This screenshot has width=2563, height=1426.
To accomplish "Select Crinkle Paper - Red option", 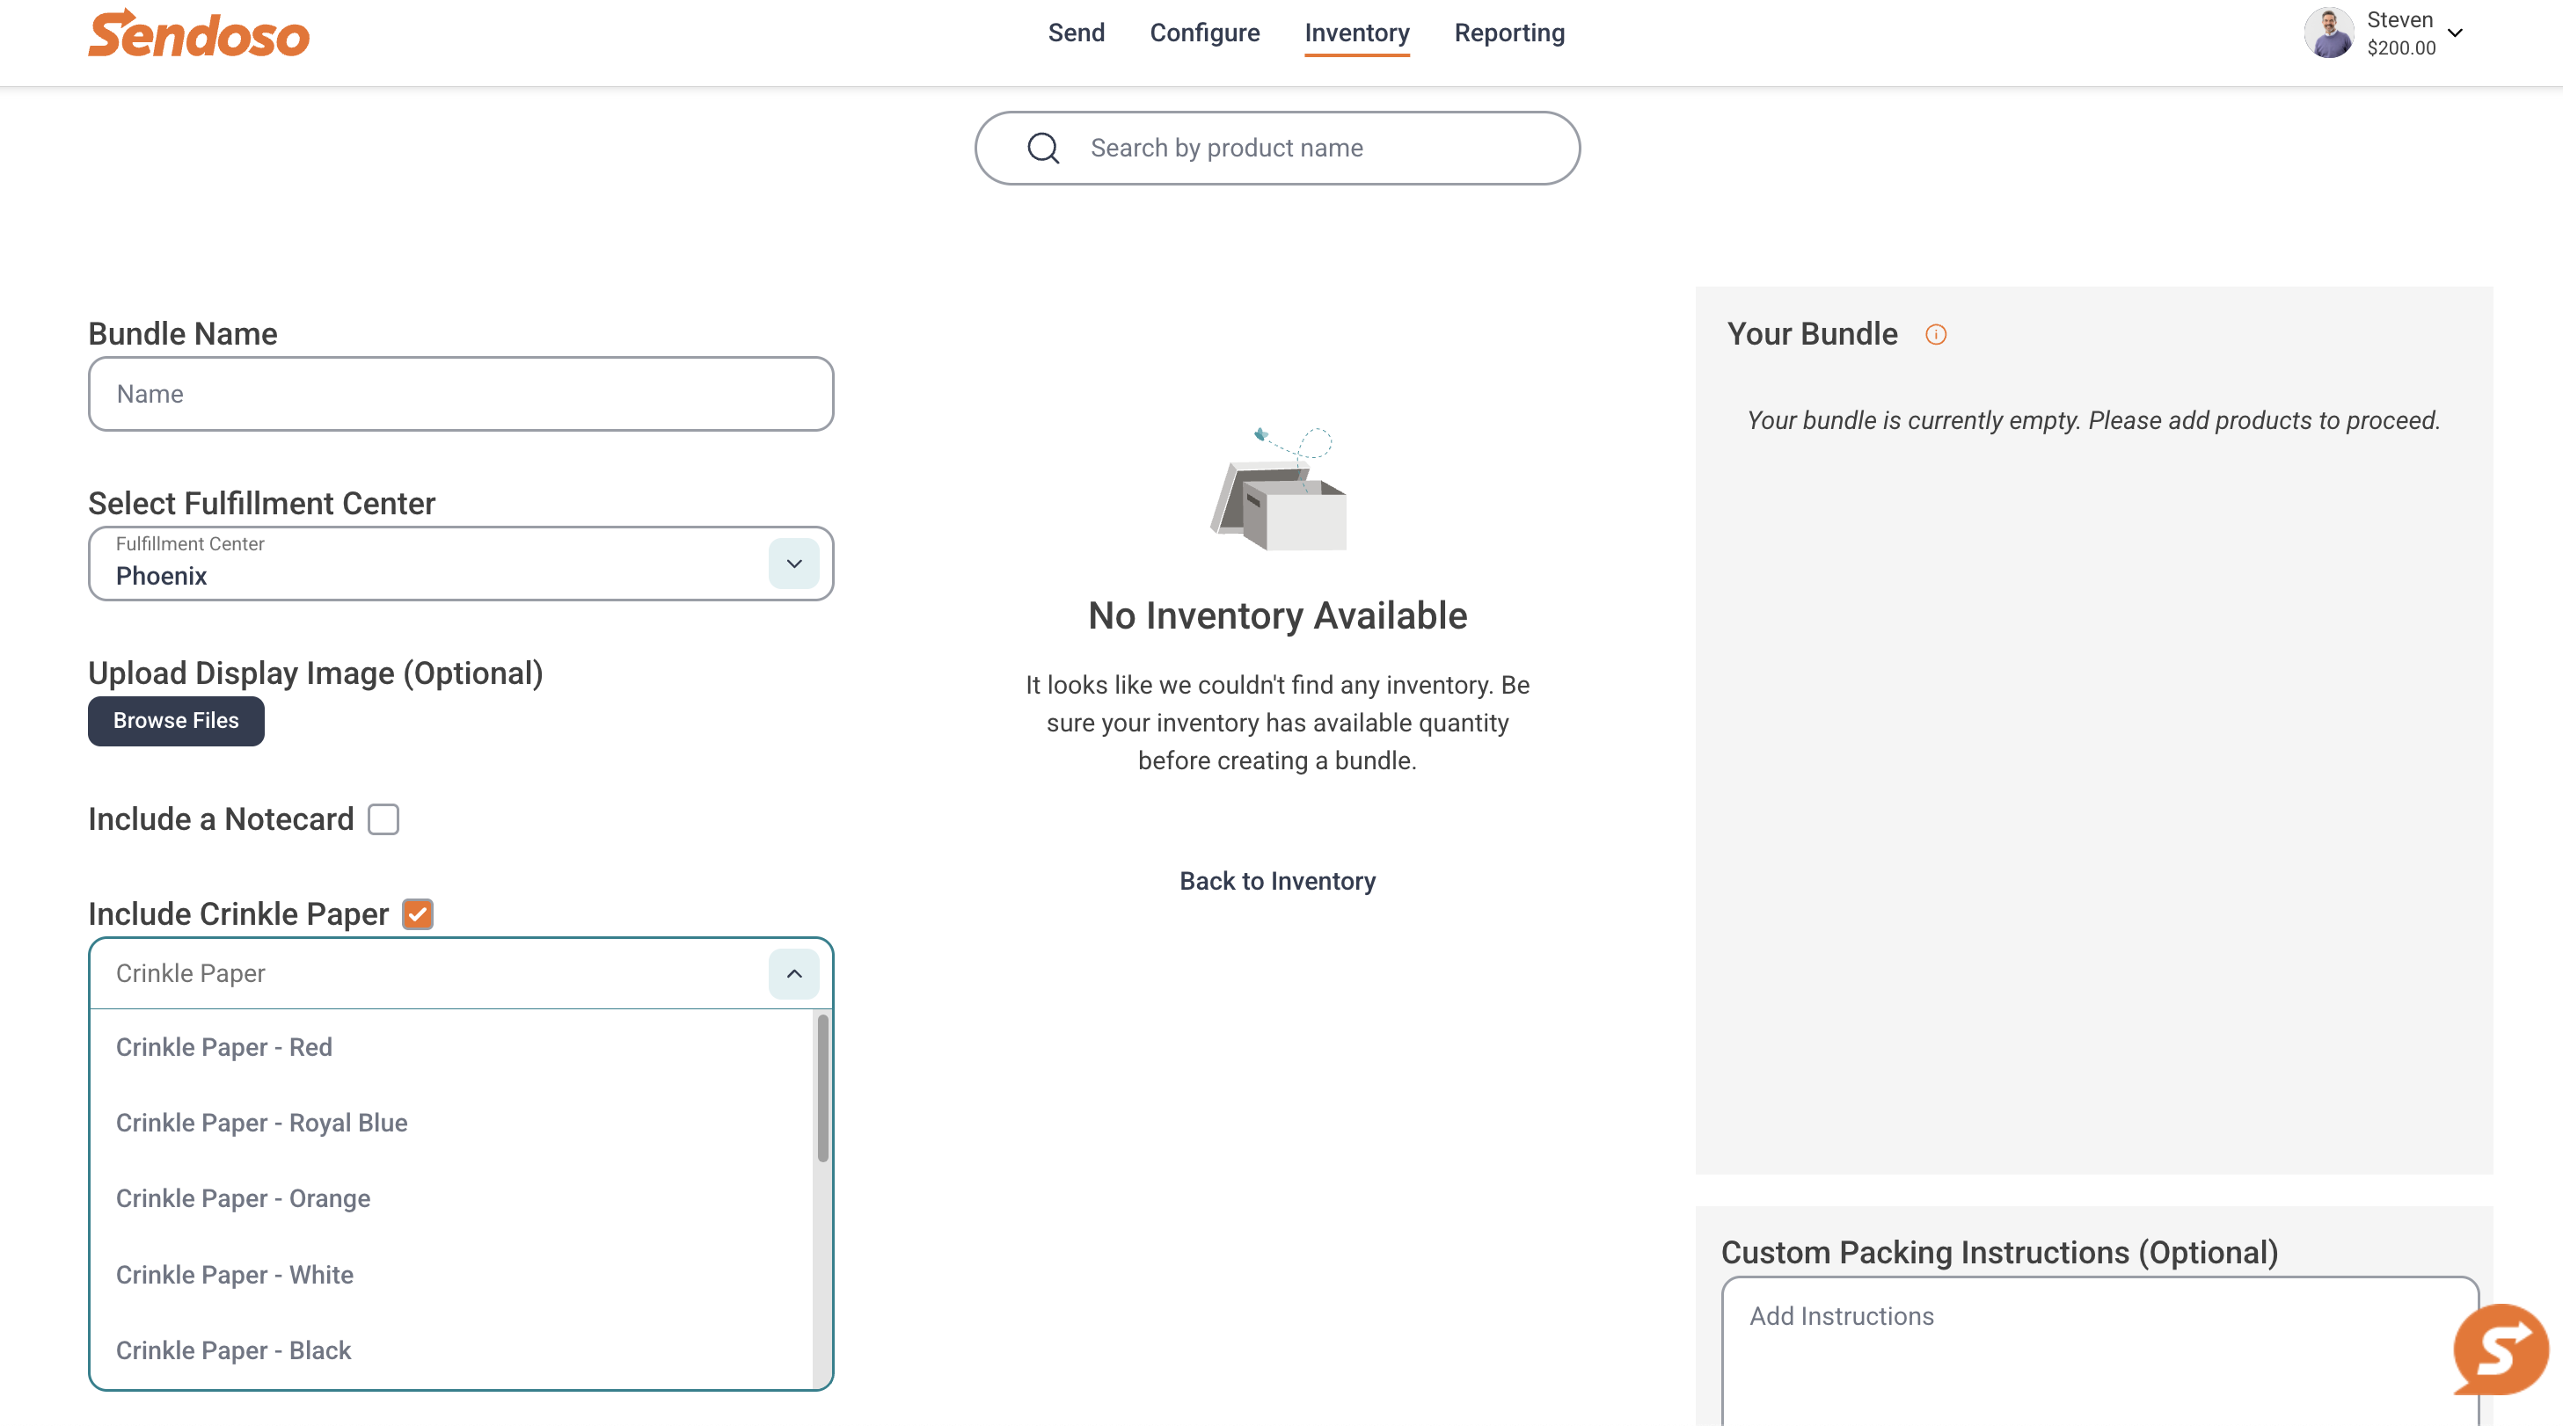I will pos(452,1047).
